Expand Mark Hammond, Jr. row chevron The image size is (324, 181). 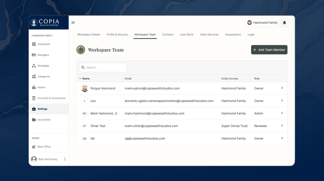282,113
